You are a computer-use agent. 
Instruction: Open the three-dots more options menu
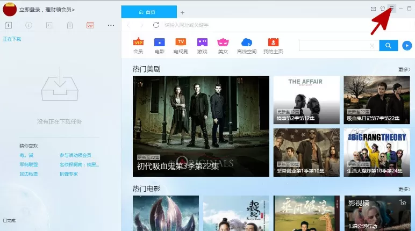tap(111, 25)
